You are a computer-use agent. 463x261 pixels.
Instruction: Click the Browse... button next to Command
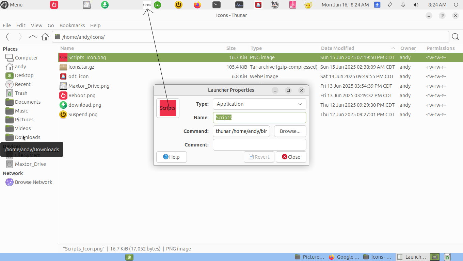290,131
